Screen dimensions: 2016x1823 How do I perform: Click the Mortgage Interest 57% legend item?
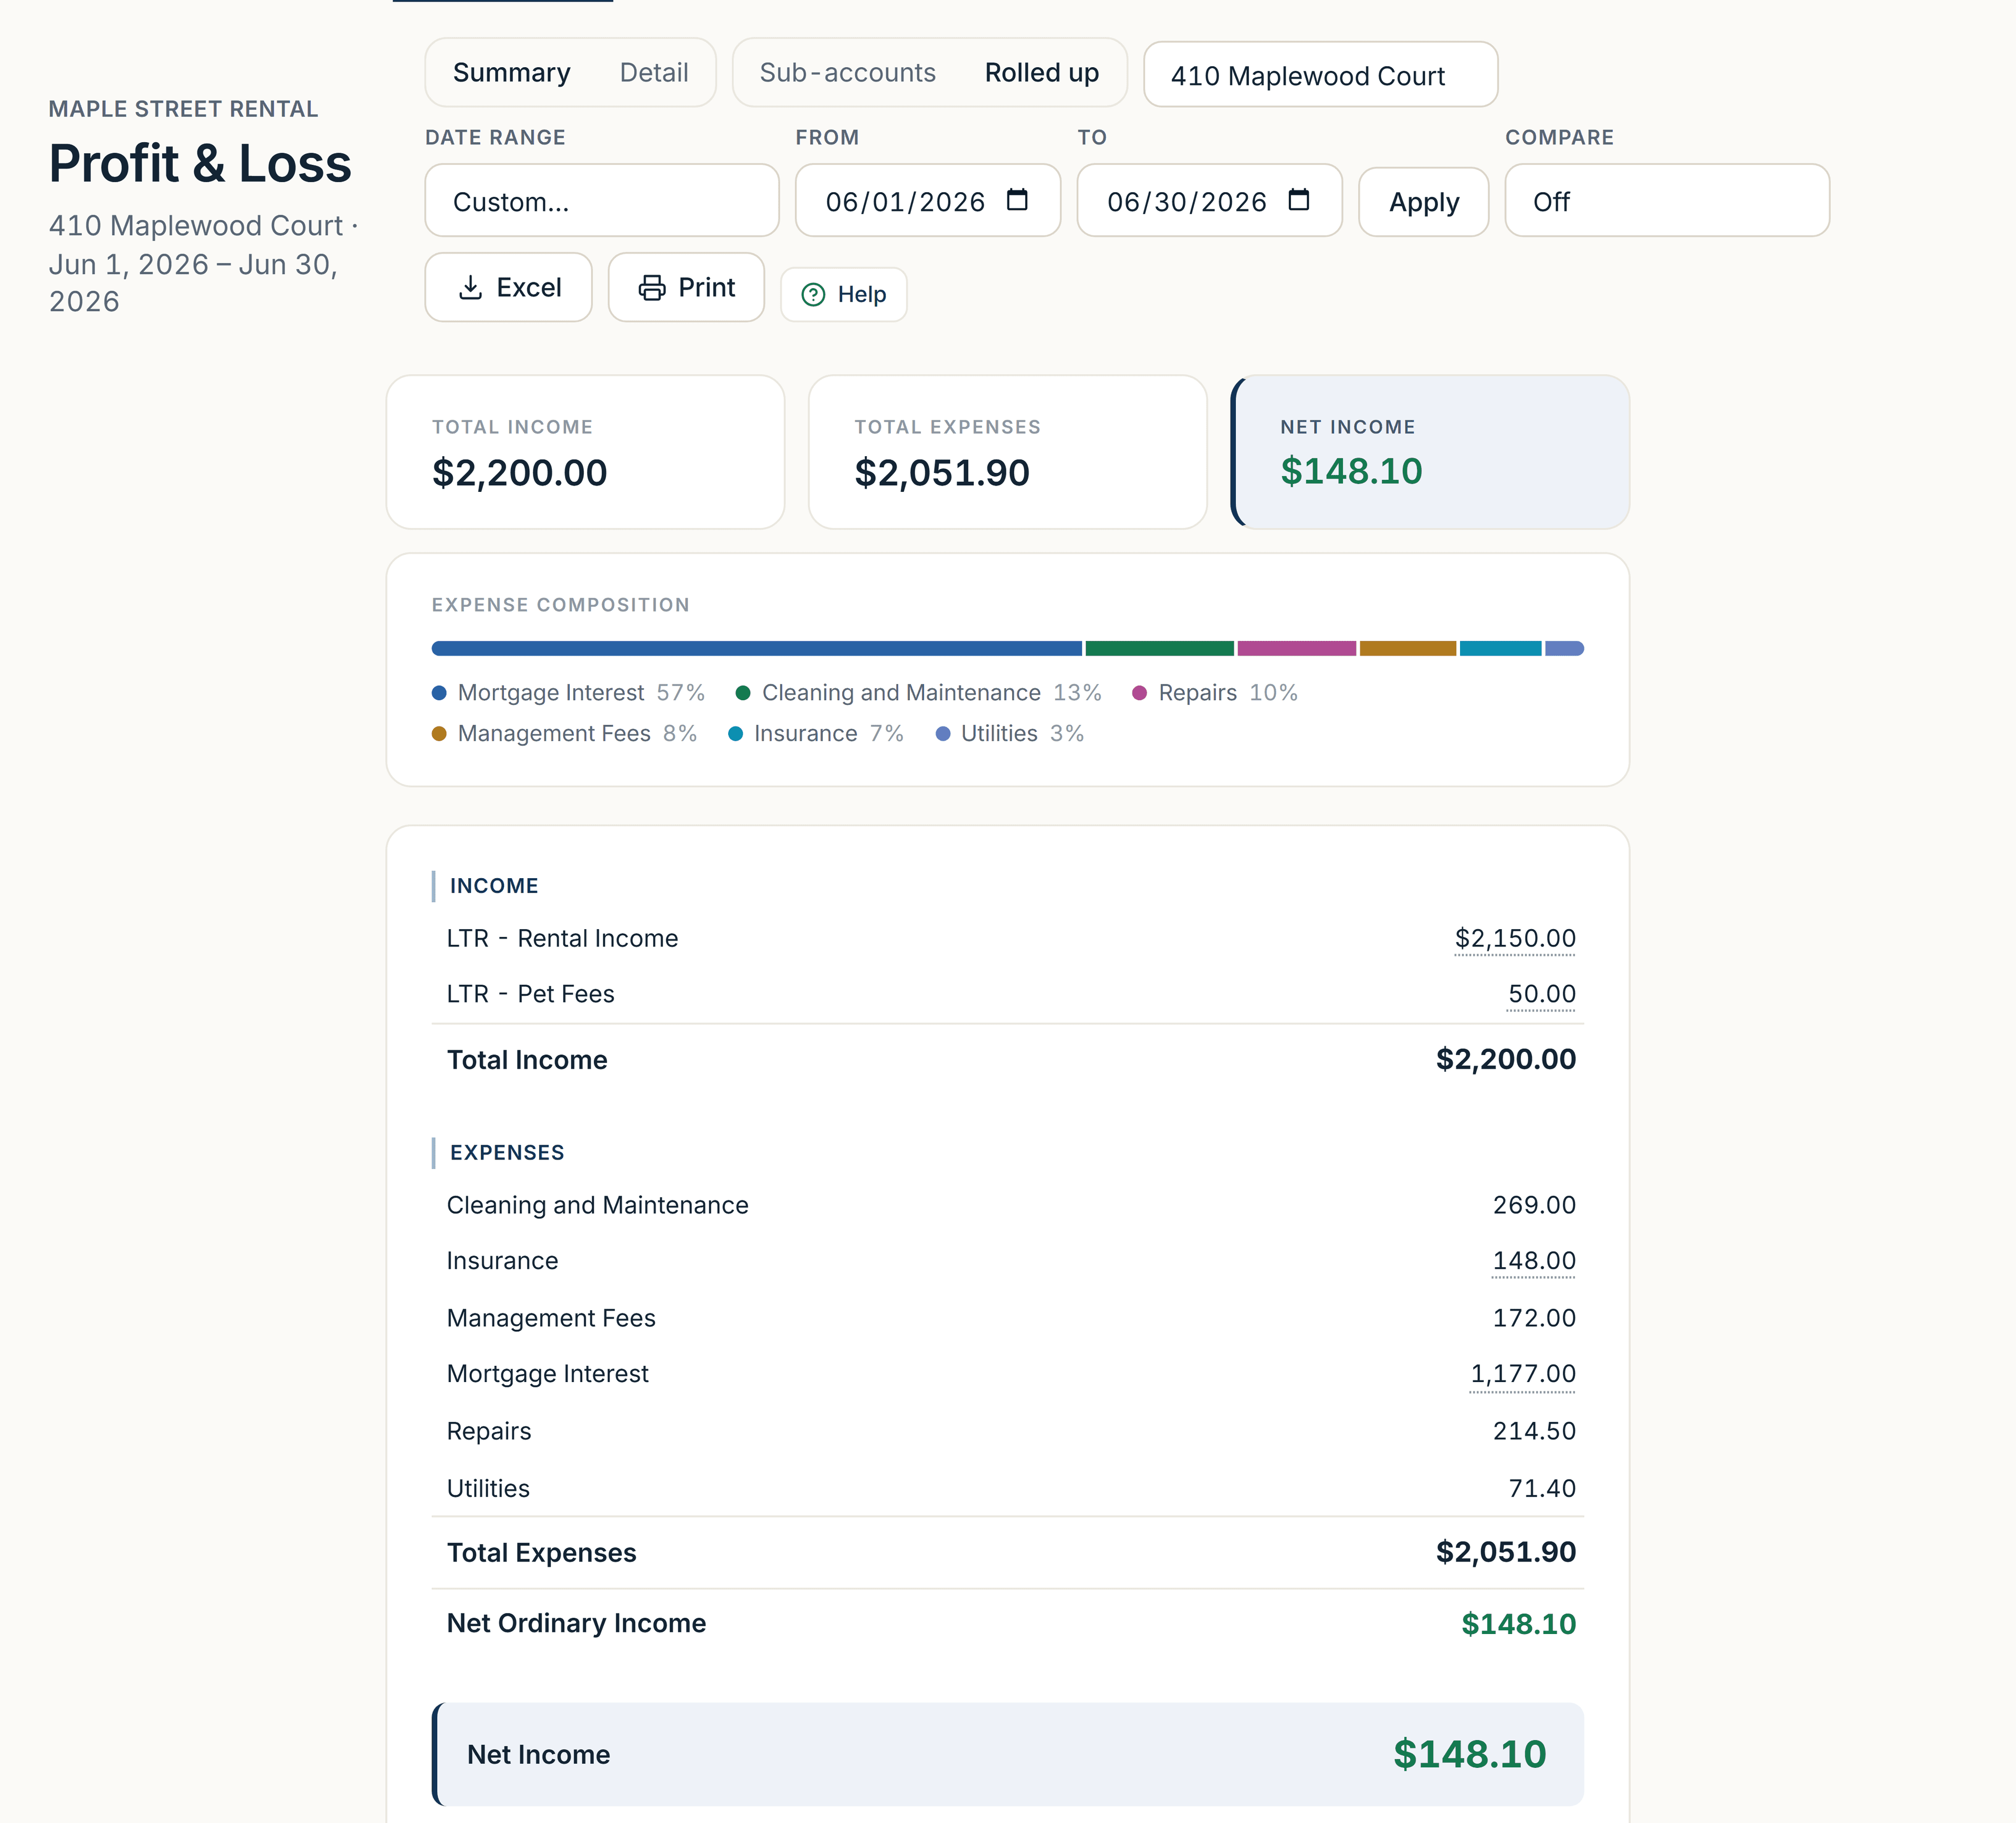click(568, 693)
